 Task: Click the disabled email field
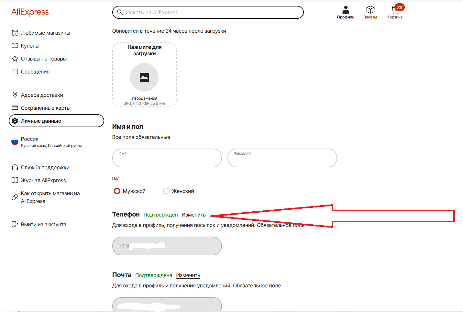pos(167,305)
